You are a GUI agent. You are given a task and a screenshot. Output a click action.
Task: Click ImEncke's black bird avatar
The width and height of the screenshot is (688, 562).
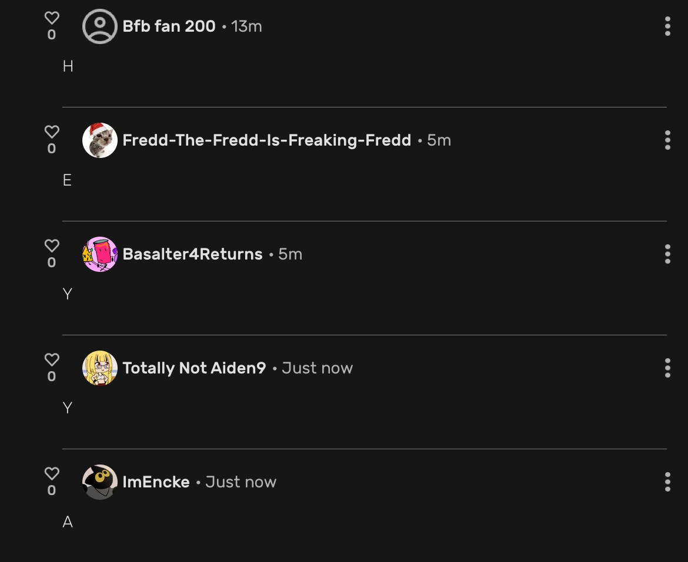(99, 482)
